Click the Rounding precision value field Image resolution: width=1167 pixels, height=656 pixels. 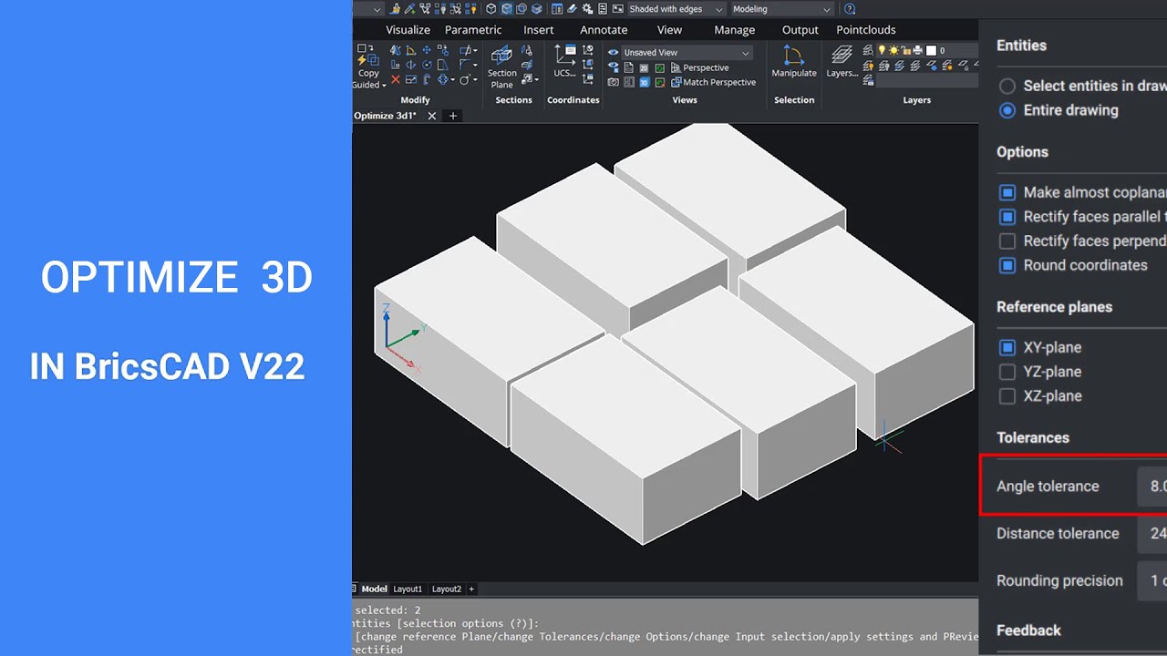1152,581
